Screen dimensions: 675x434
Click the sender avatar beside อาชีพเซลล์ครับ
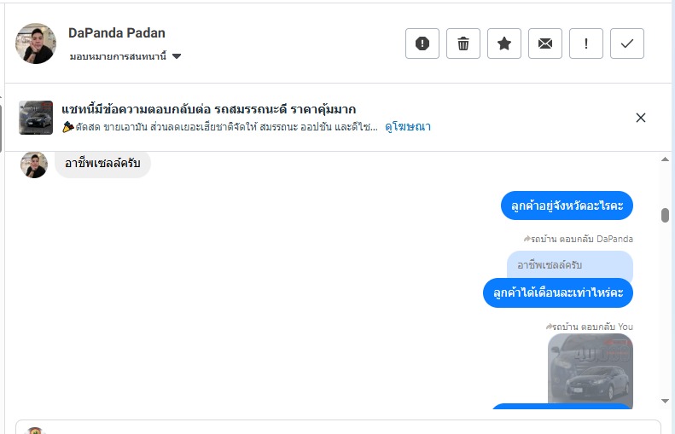34,165
